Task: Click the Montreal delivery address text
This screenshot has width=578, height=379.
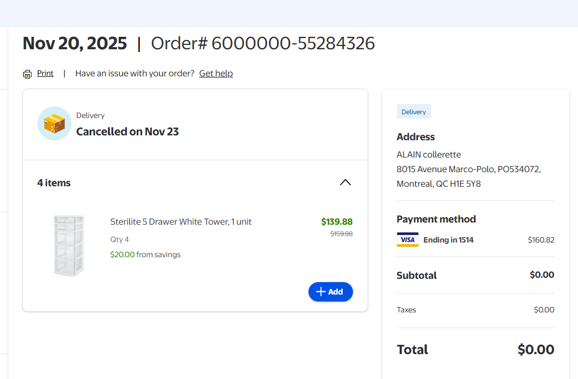Action: tap(439, 184)
